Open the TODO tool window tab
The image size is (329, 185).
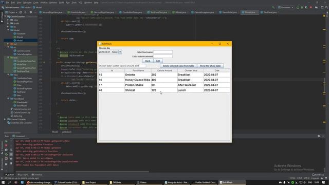[x=23, y=175]
